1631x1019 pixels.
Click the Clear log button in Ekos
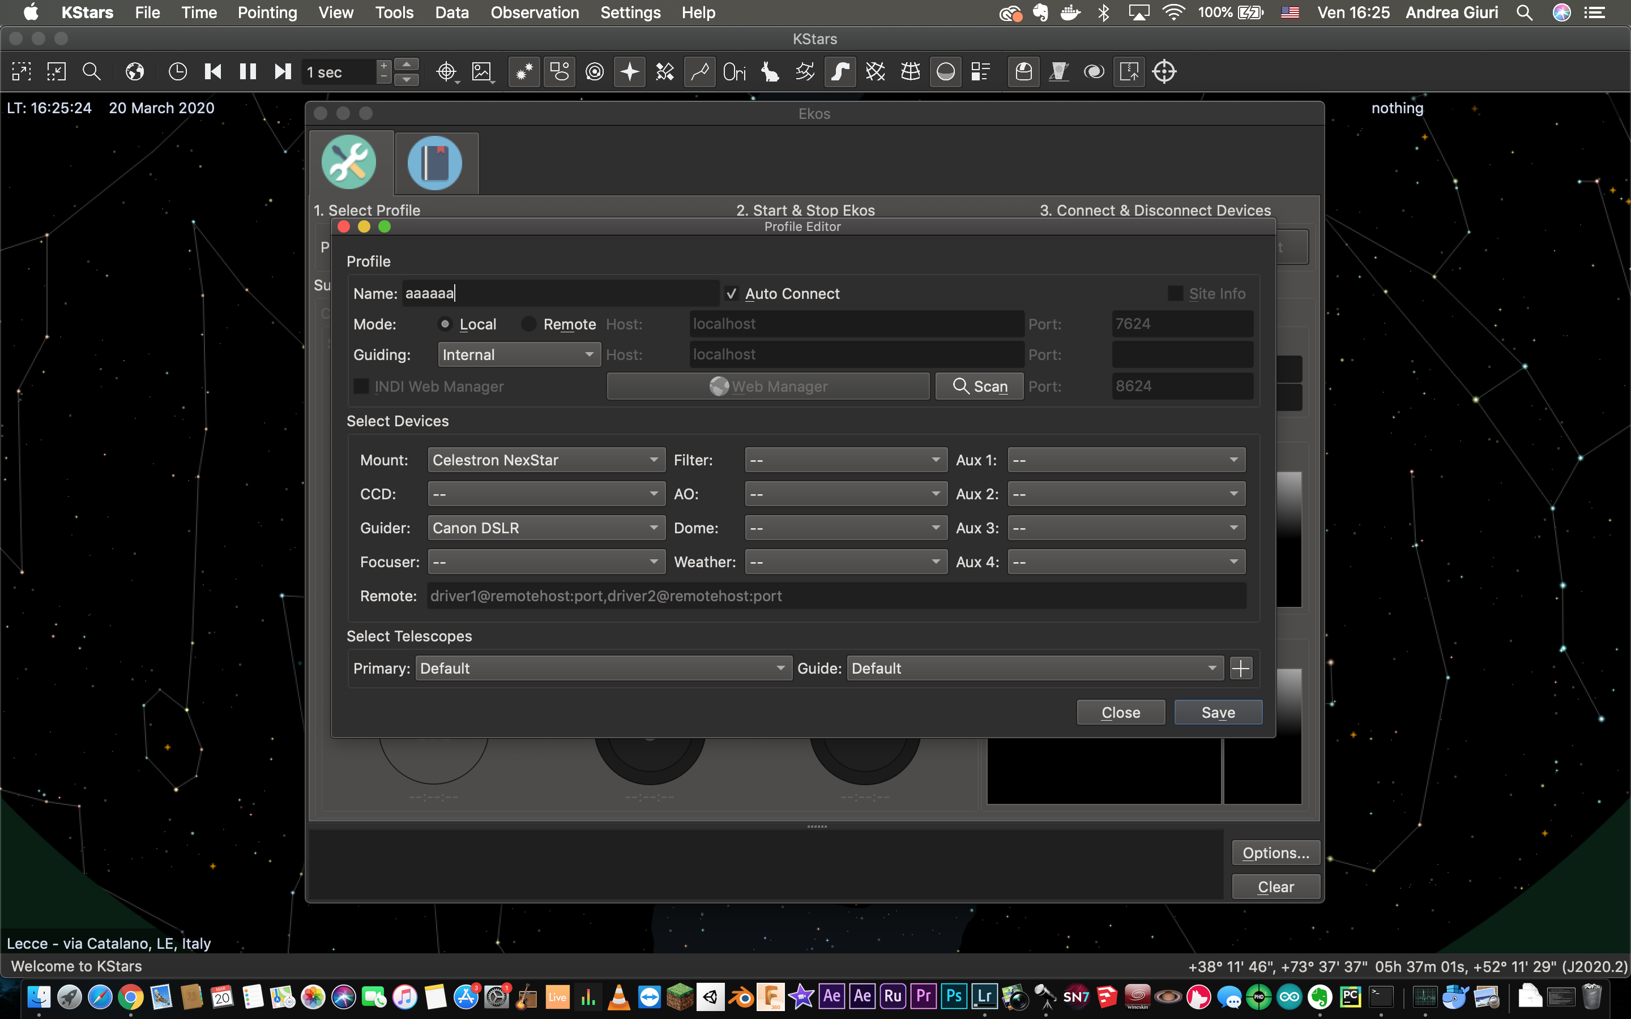[x=1276, y=887]
